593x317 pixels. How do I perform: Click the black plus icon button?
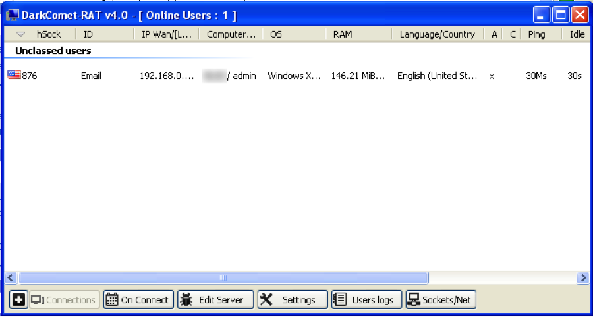tap(18, 300)
